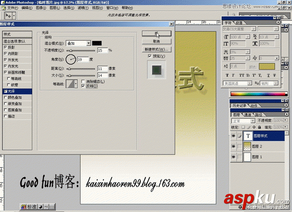Click the lock transparent pixels icon
The width and height of the screenshot is (292, 212).
pyautogui.click(x=243, y=127)
